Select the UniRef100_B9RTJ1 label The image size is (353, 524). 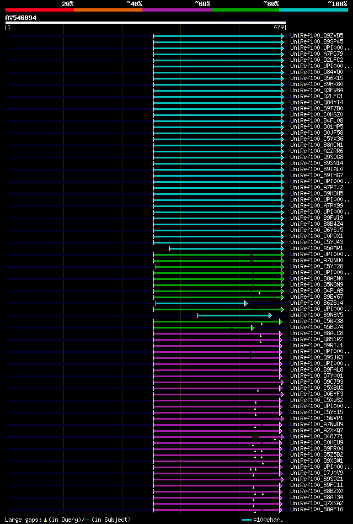317,346
